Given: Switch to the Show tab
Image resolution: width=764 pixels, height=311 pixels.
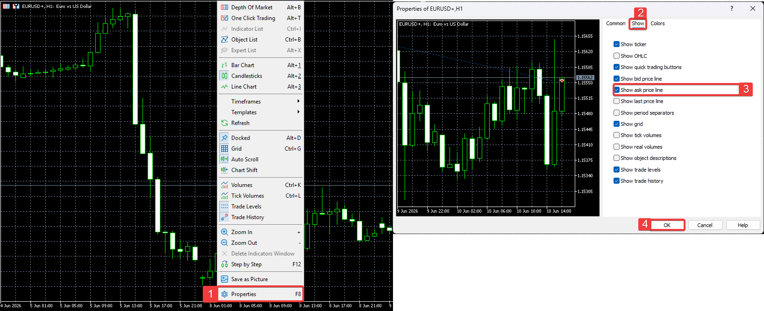Looking at the screenshot, I should point(638,23).
